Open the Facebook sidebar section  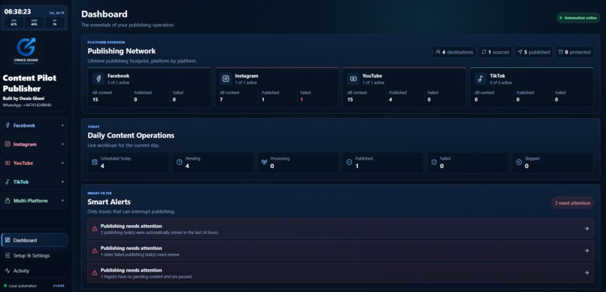pos(34,126)
